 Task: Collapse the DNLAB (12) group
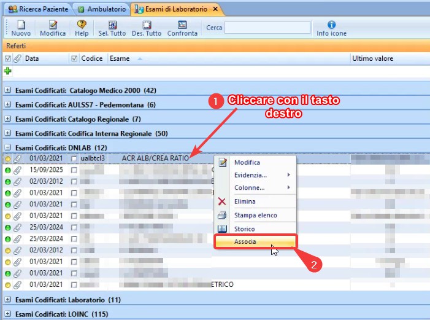[x=8, y=147]
